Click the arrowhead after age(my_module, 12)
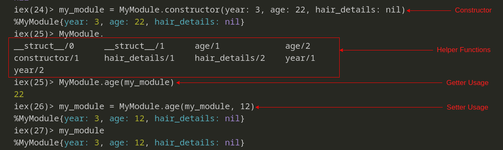503x150 pixels. (x=258, y=107)
